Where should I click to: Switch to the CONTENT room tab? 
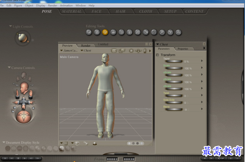click(194, 11)
